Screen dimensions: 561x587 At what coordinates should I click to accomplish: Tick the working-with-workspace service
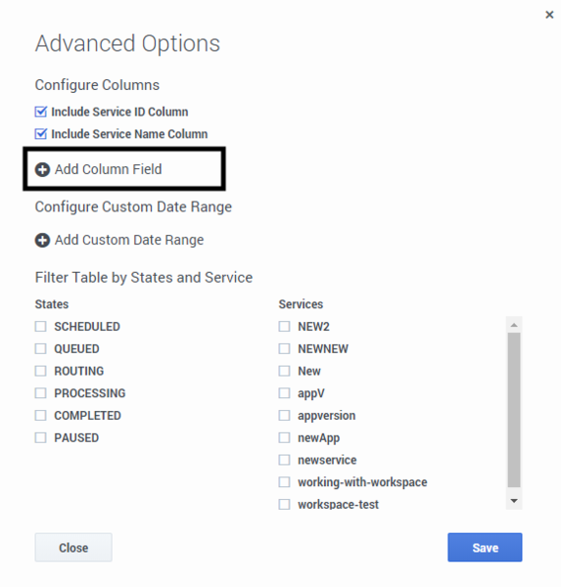click(285, 482)
